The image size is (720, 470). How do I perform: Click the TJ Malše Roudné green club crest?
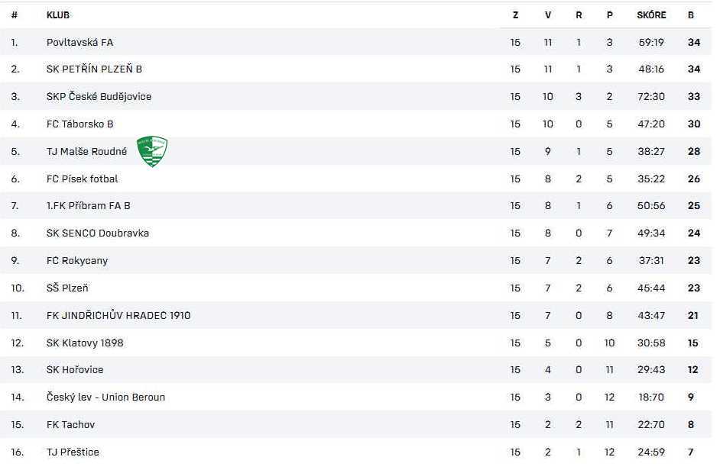(152, 151)
